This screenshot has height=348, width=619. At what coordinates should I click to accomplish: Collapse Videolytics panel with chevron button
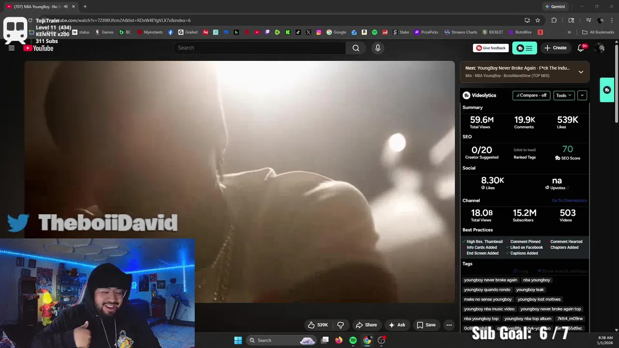(x=582, y=95)
